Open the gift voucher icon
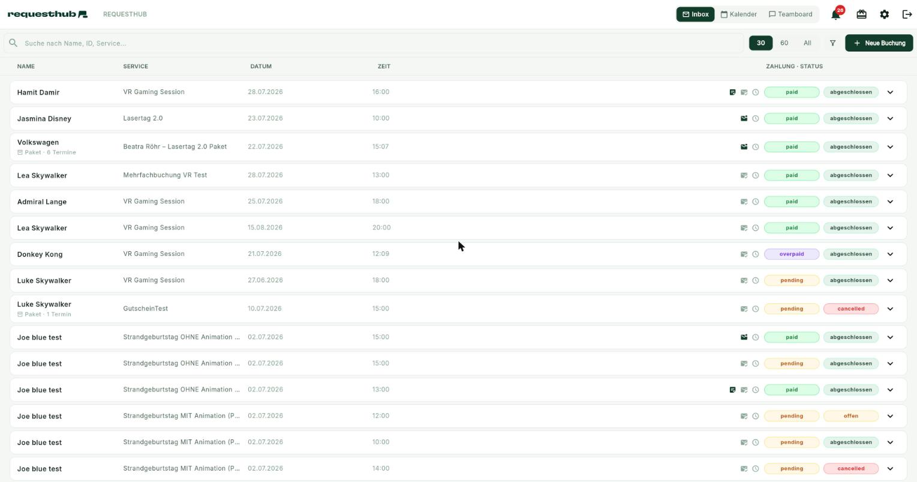This screenshot has width=917, height=482. (x=861, y=14)
